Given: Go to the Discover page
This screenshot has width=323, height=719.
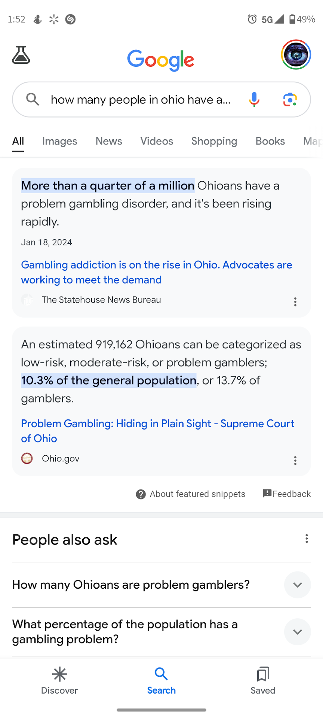Looking at the screenshot, I should pos(59,681).
